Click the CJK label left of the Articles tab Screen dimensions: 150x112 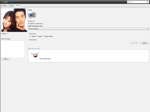tap(4, 6)
